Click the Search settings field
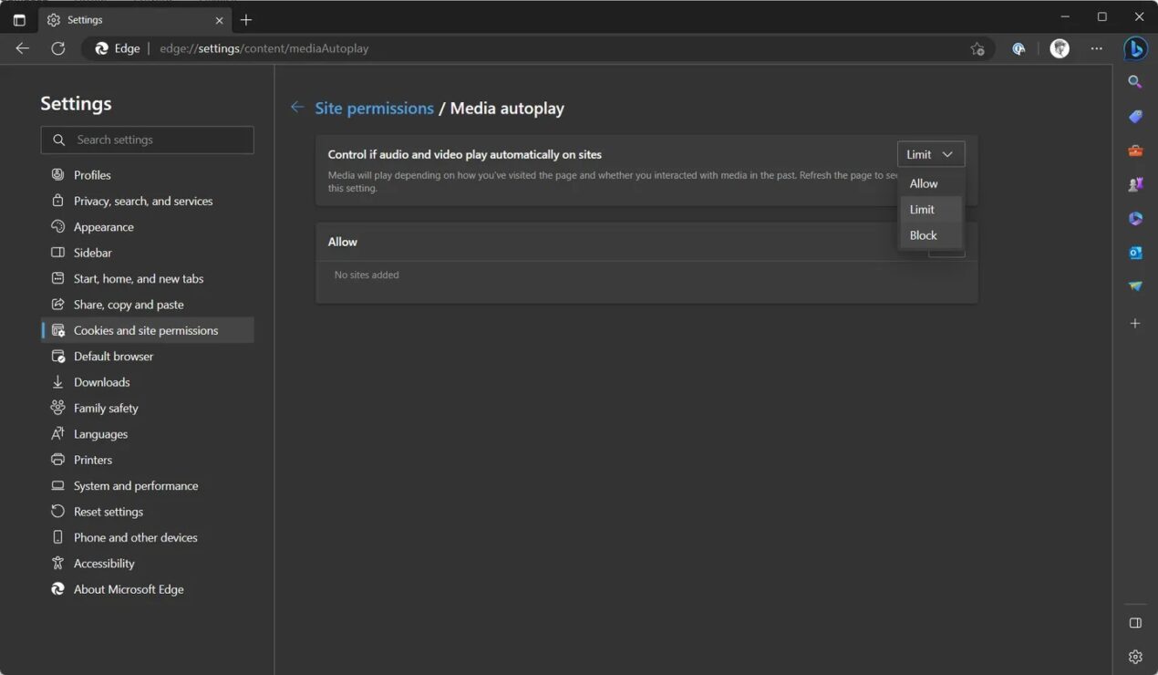 (x=147, y=140)
